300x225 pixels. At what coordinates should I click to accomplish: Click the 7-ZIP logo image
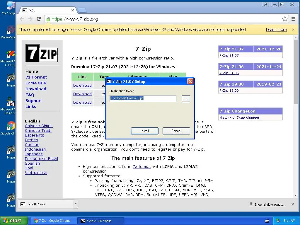tap(42, 53)
